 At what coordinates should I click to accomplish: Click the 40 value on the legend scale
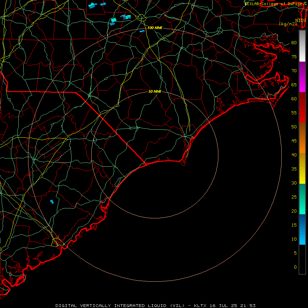coord(294,155)
